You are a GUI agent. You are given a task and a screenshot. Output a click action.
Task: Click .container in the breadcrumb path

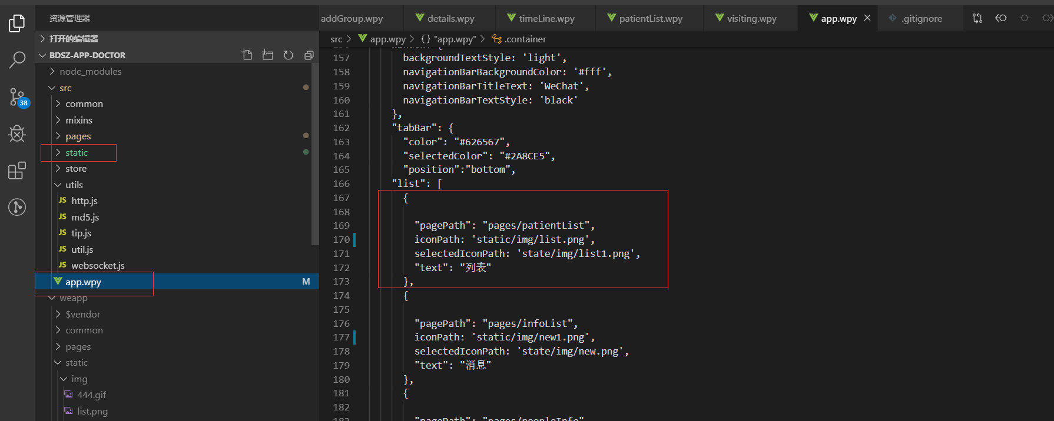525,39
